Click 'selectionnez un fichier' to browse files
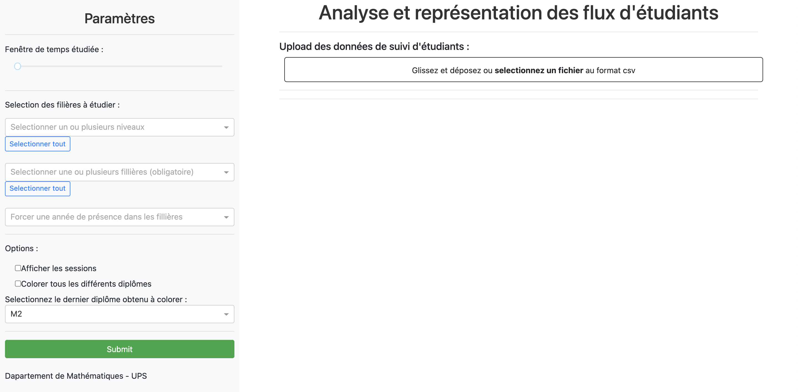The image size is (798, 392). click(539, 70)
